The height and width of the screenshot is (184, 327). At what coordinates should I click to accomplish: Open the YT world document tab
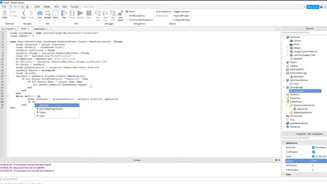pyautogui.click(x=9, y=29)
